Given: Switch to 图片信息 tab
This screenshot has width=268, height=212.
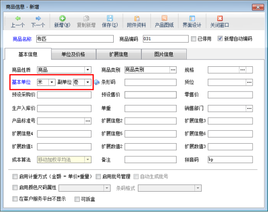Looking at the screenshot, I should coord(164,54).
